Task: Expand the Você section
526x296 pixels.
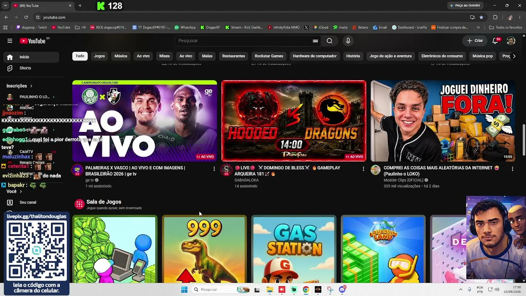Action: point(14,192)
